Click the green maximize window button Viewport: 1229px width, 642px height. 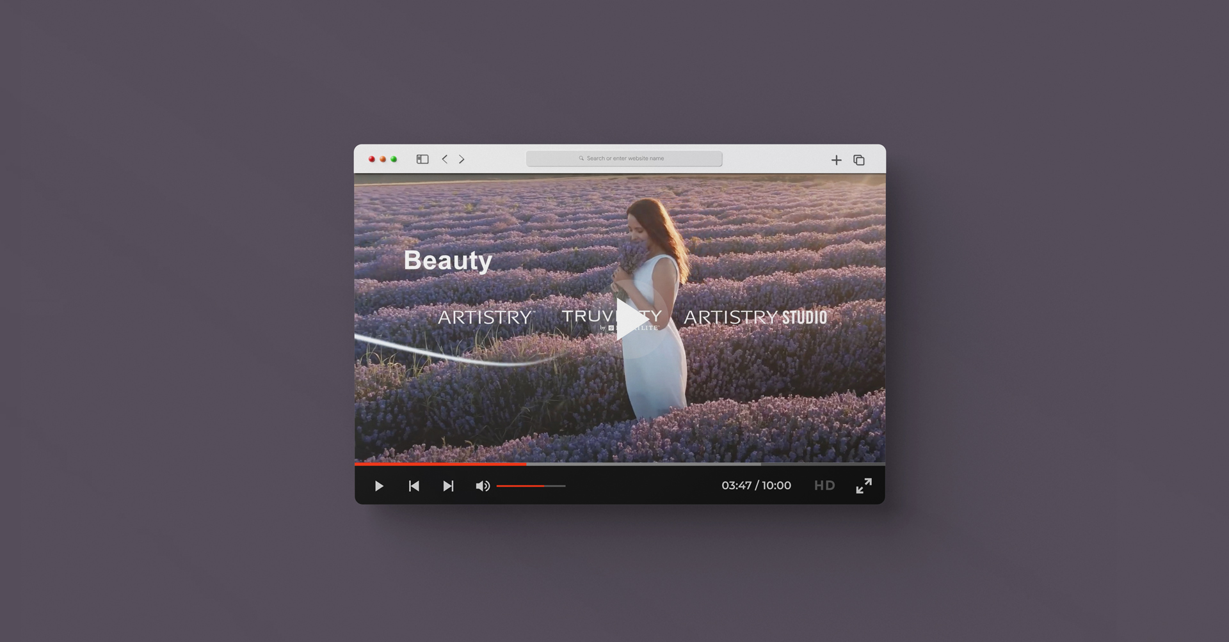(394, 159)
